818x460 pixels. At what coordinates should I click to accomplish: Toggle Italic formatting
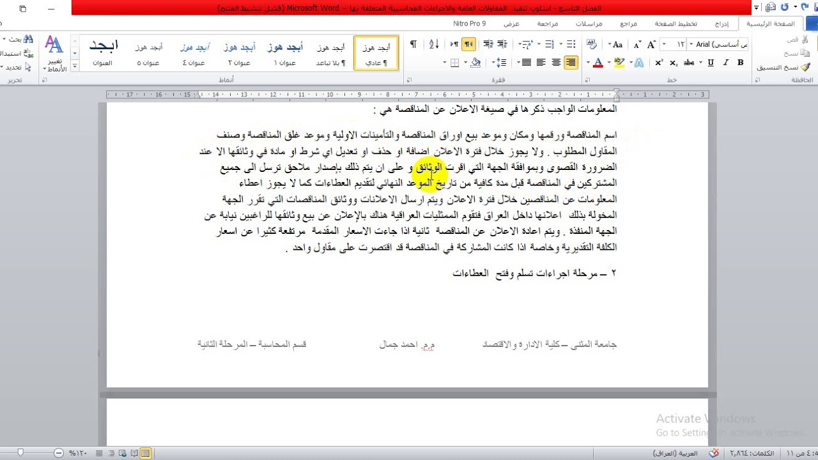click(x=726, y=63)
